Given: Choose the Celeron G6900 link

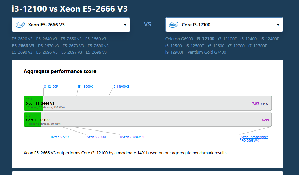Looking at the screenshot, I should tap(179, 39).
